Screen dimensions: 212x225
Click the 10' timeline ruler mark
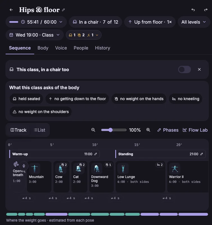click(95, 145)
